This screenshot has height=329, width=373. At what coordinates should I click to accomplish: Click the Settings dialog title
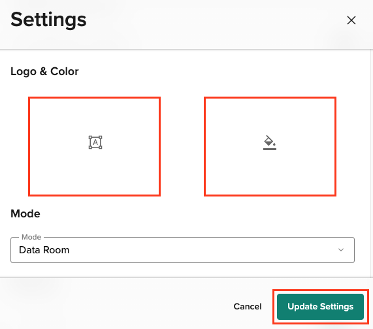click(x=48, y=20)
